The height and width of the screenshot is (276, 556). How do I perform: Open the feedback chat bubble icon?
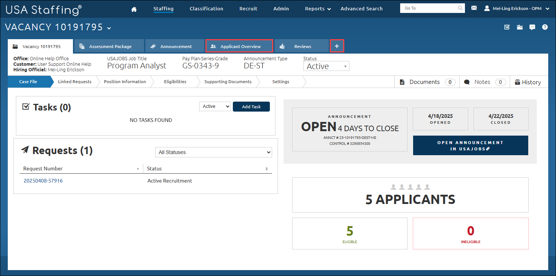tap(532, 27)
